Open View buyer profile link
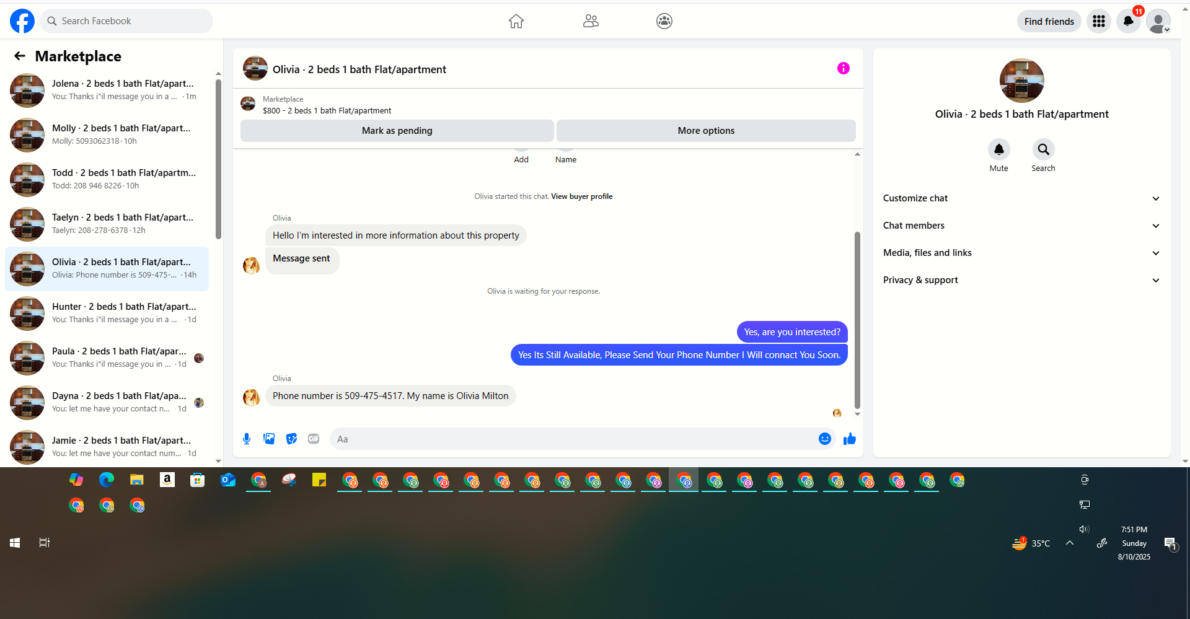Image resolution: width=1190 pixels, height=619 pixels. (581, 196)
